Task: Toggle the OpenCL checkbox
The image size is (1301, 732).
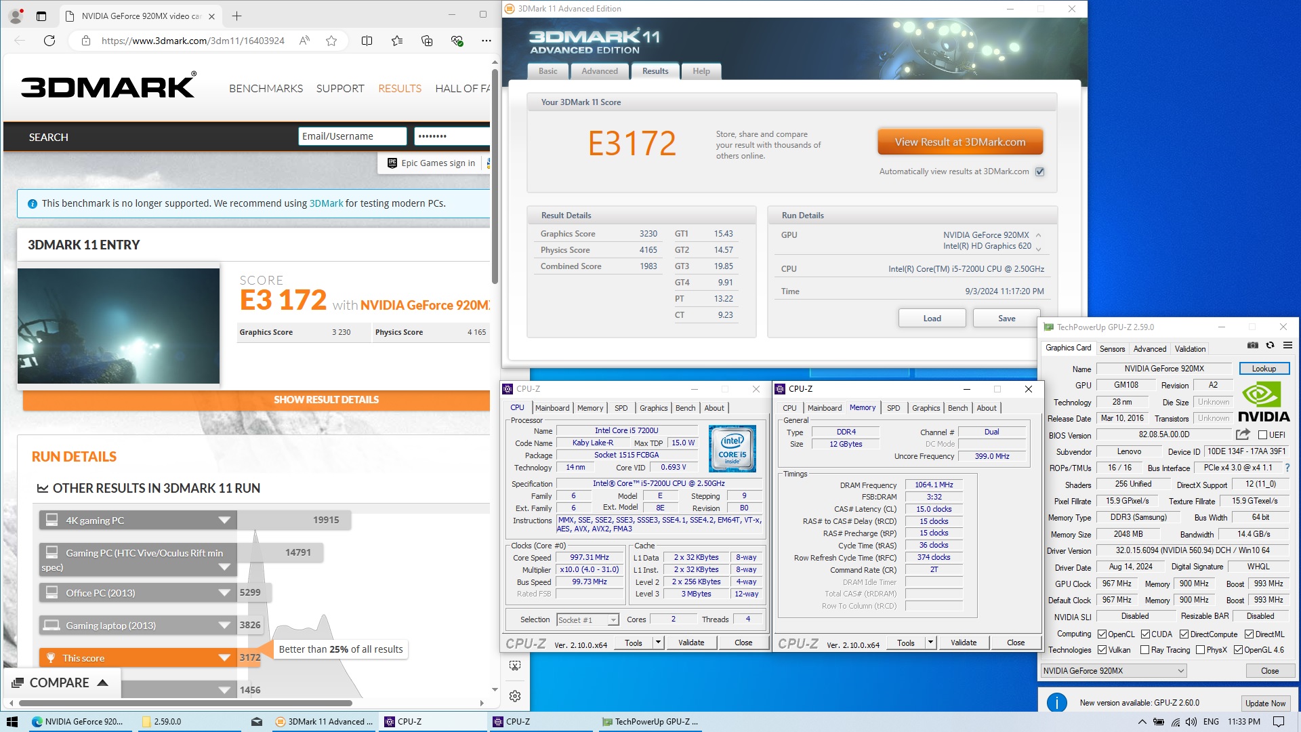Action: [x=1102, y=634]
